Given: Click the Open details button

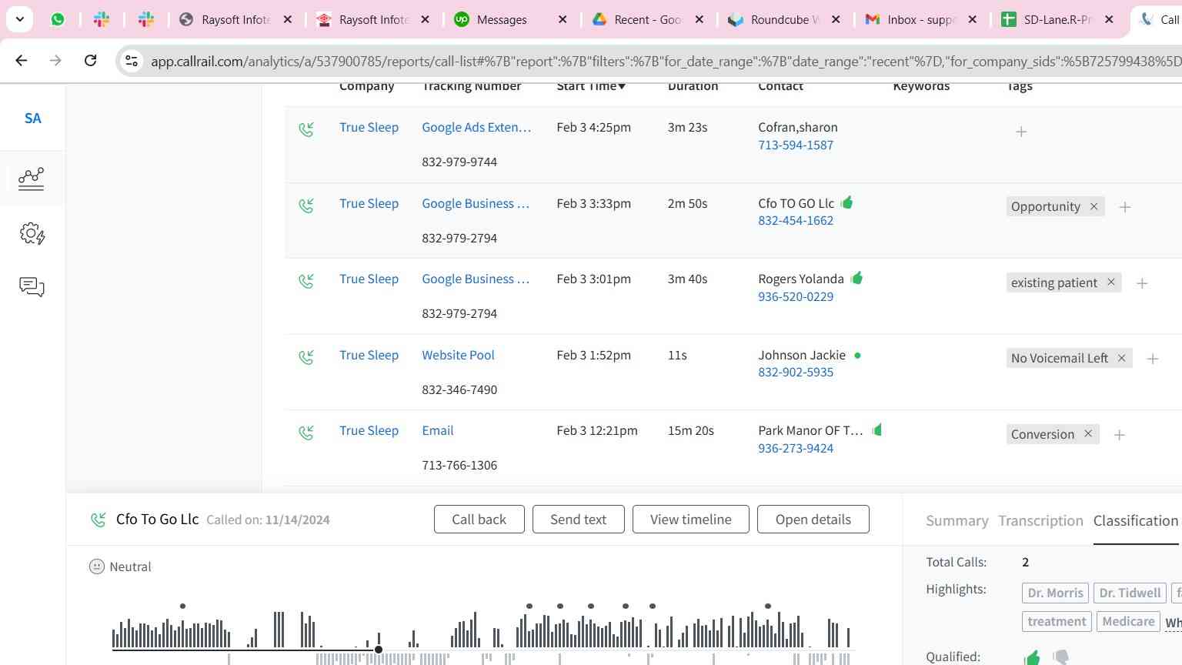Looking at the screenshot, I should click(813, 520).
